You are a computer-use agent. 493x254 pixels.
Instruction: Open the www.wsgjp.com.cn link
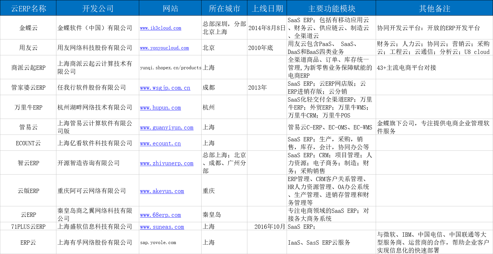[x=165, y=88]
